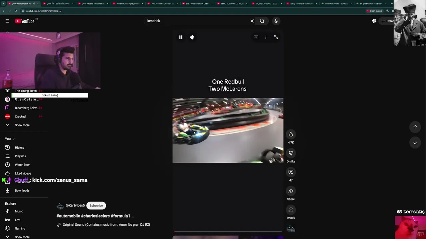Mute the #automobile tab audio icon
This screenshot has width=426, height=239.
[x=34, y=3]
